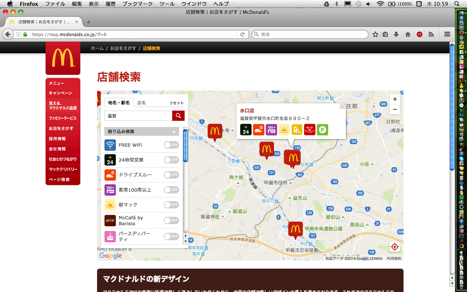
Task: Click the 採用情報 sidebar link
Action: click(63, 139)
